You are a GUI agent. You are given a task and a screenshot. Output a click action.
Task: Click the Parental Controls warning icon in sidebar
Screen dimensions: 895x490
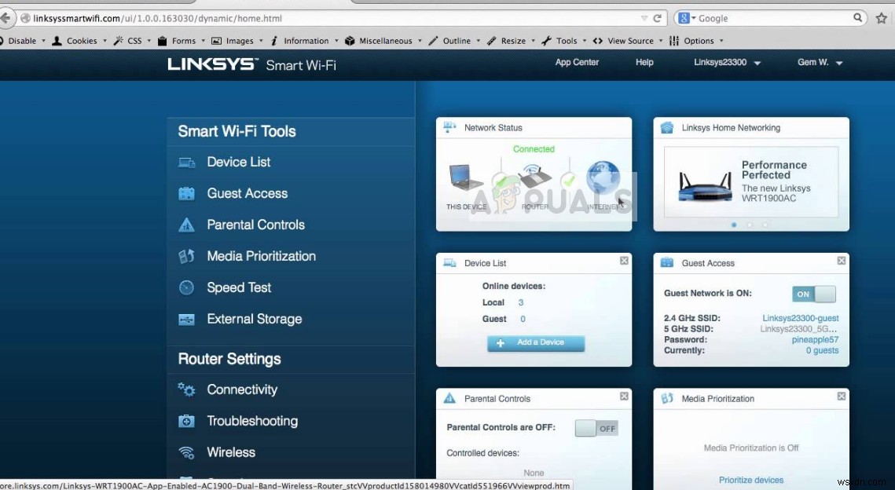pyautogui.click(x=187, y=225)
